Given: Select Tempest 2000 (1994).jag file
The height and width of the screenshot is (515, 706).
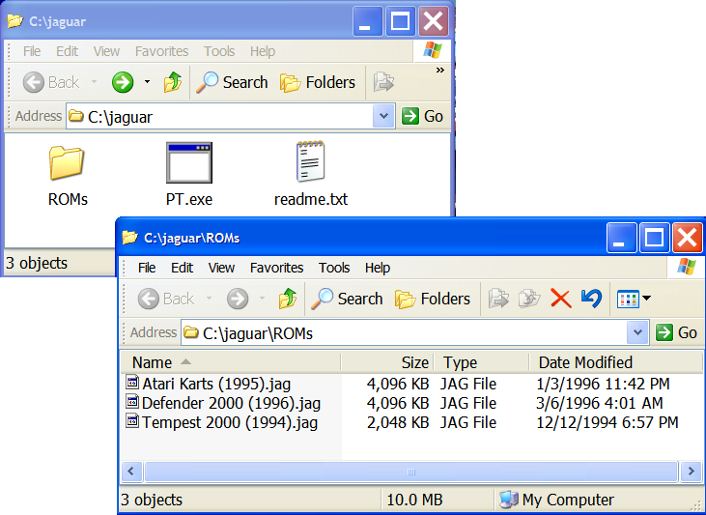Looking at the screenshot, I should 229,422.
